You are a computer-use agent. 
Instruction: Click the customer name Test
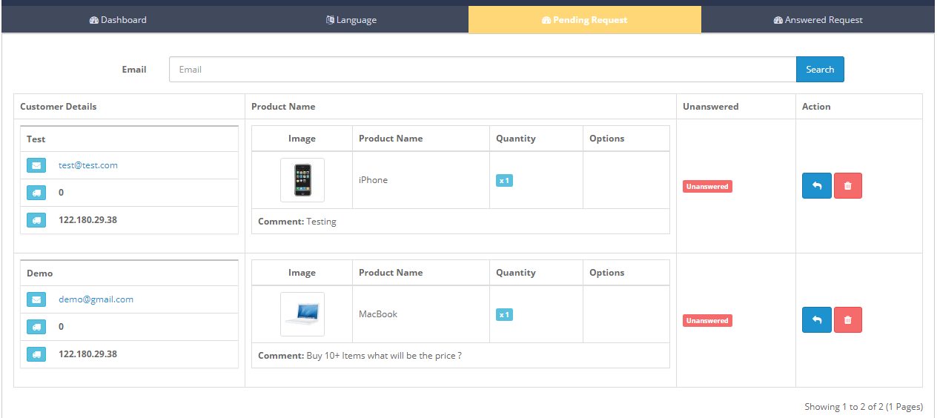[36, 139]
